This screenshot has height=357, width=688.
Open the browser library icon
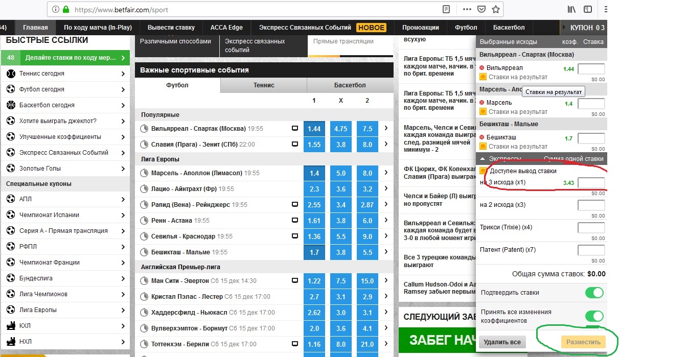click(x=572, y=9)
